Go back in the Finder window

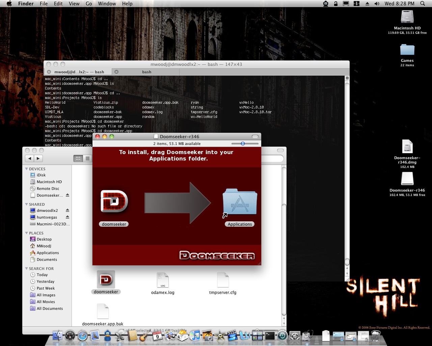point(30,158)
